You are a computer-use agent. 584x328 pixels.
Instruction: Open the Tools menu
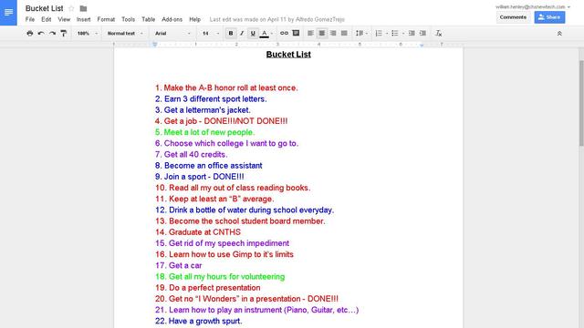point(128,19)
